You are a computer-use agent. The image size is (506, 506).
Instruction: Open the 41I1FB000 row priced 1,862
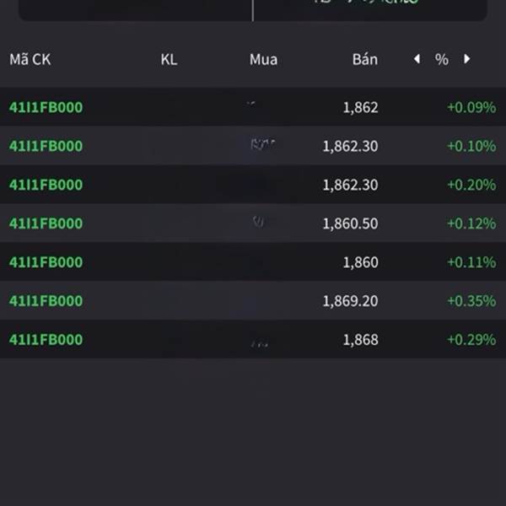pyautogui.click(x=46, y=107)
